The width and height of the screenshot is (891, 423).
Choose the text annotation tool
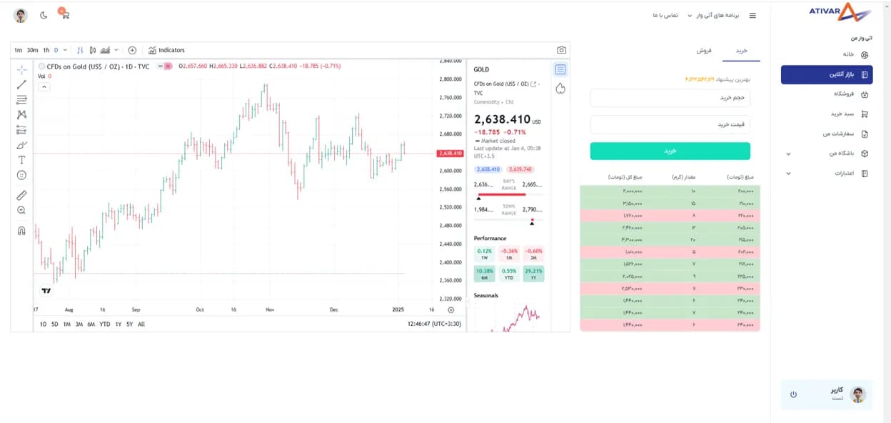(21, 160)
